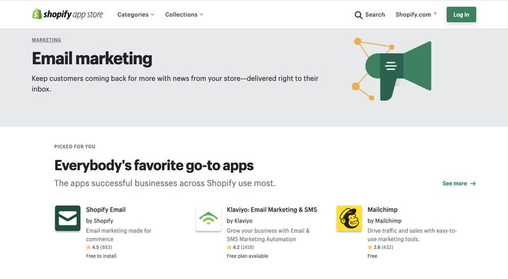This screenshot has height=279, width=508.
Task: Click the See more arrow icon
Action: 472,184
